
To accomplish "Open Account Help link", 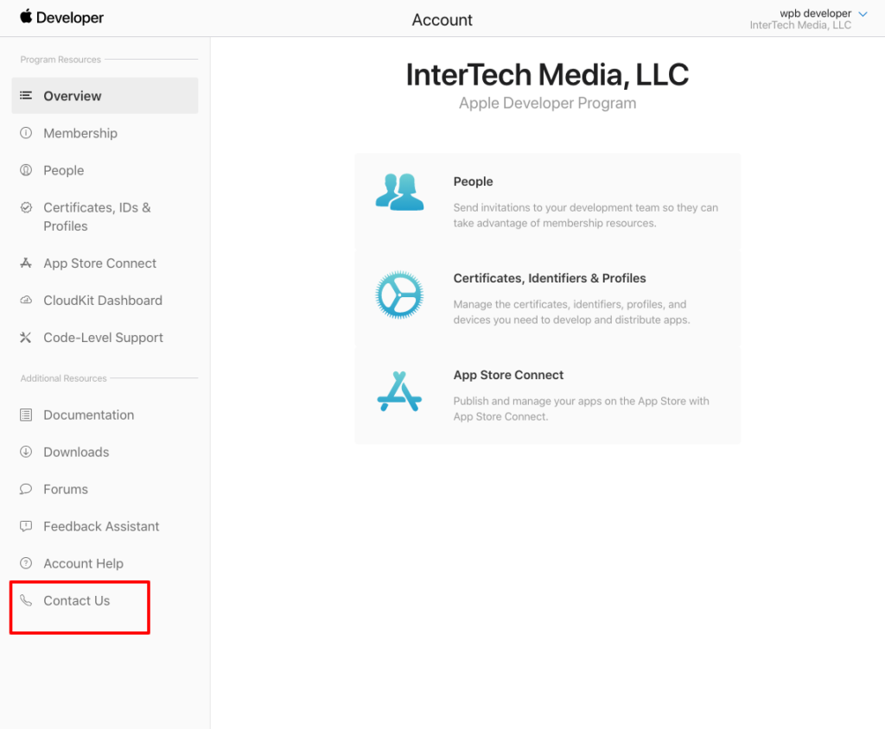I will point(84,564).
